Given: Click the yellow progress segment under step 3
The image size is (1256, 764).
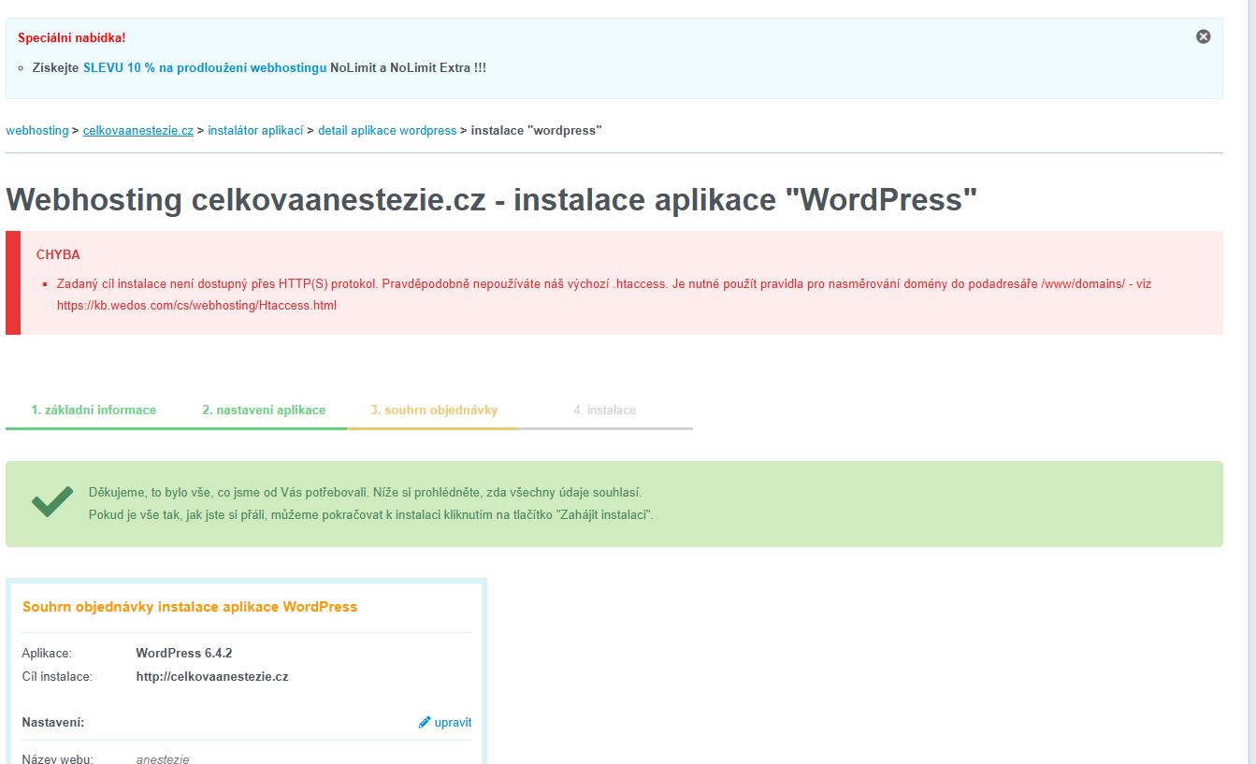Looking at the screenshot, I should pyautogui.click(x=432, y=428).
